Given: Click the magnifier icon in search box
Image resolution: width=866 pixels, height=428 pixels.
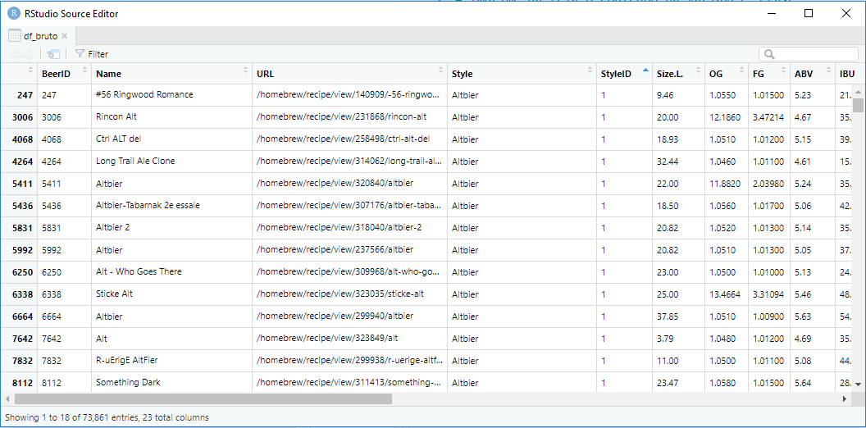Looking at the screenshot, I should pos(769,54).
